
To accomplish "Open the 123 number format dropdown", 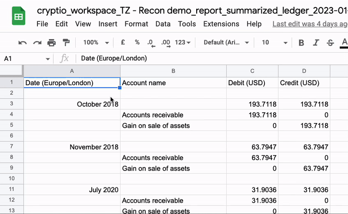I will [183, 42].
